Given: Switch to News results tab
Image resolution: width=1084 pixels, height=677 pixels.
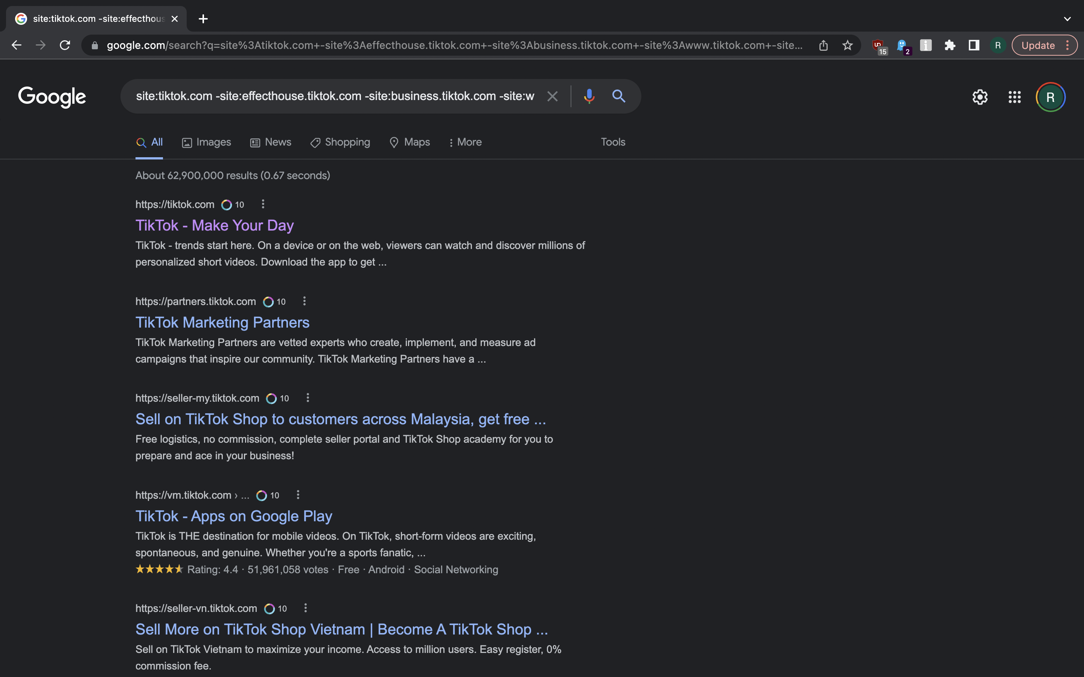Looking at the screenshot, I should (x=271, y=143).
